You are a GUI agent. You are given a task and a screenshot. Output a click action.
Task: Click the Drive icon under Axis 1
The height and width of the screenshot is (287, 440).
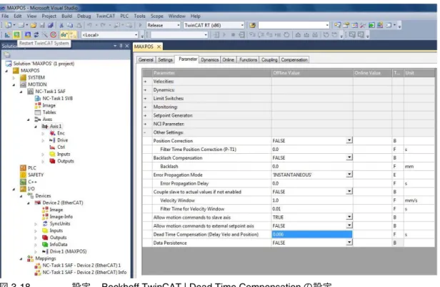point(52,140)
